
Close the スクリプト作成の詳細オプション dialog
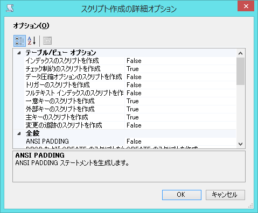246,6
